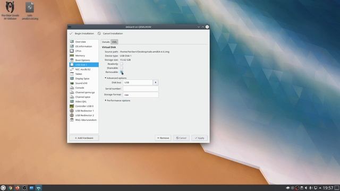
Task: Select Overview in the hardware list
Action: (84, 41)
